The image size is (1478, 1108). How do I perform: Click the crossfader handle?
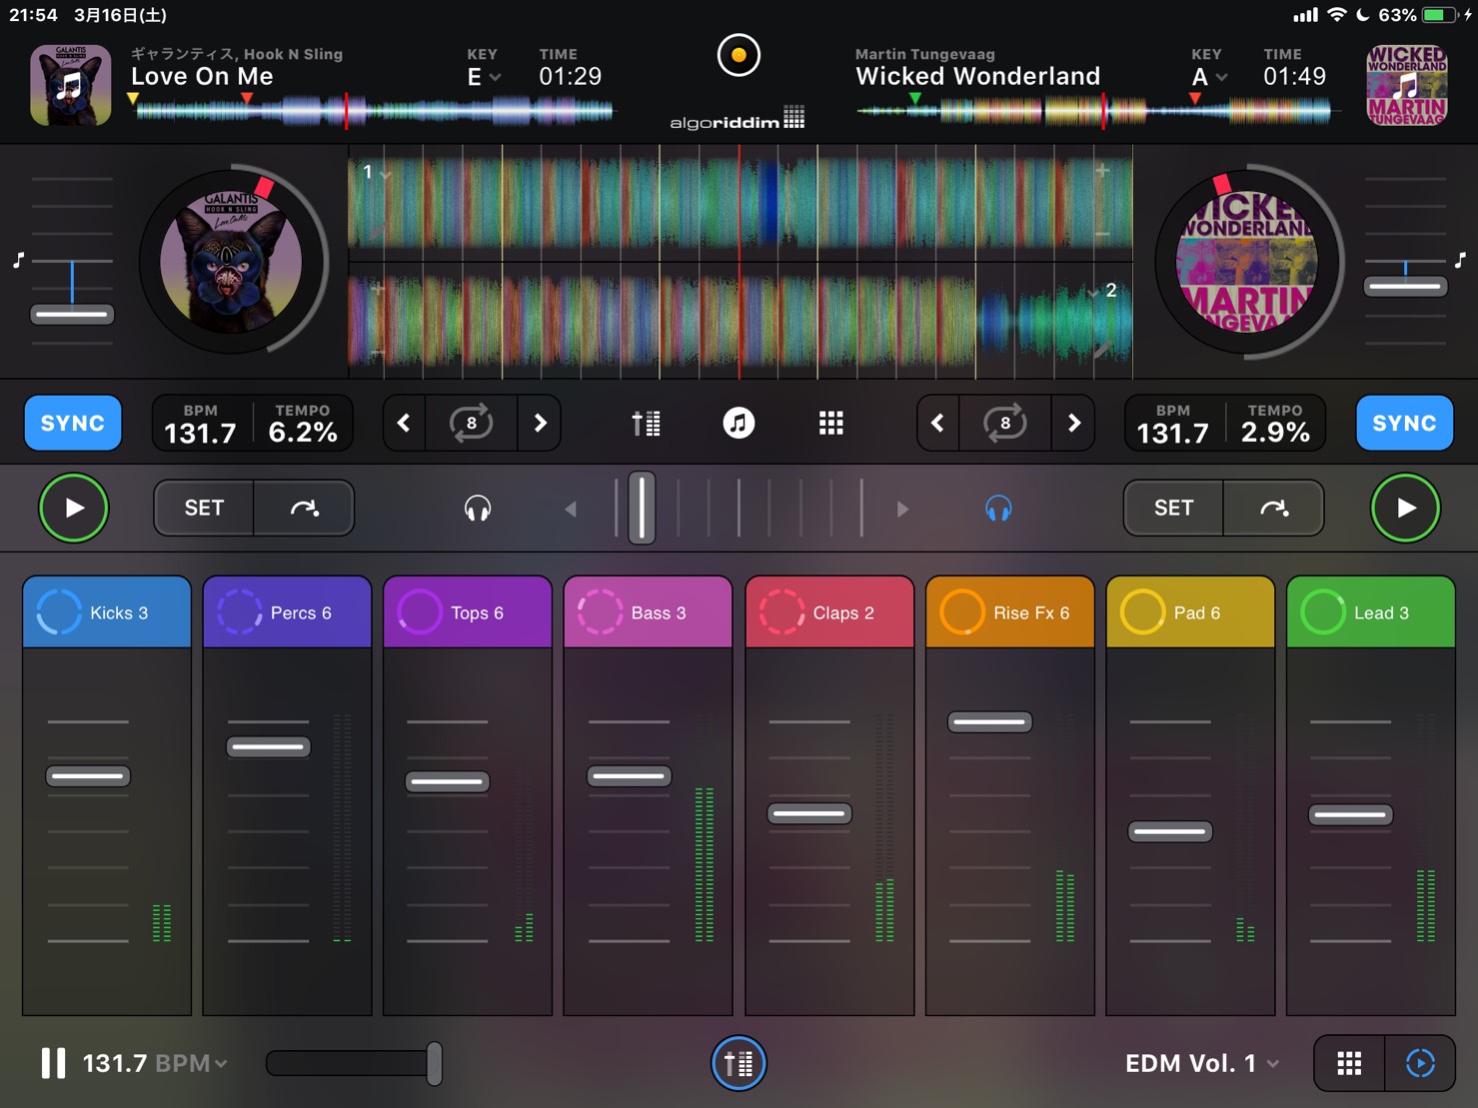[x=642, y=508]
